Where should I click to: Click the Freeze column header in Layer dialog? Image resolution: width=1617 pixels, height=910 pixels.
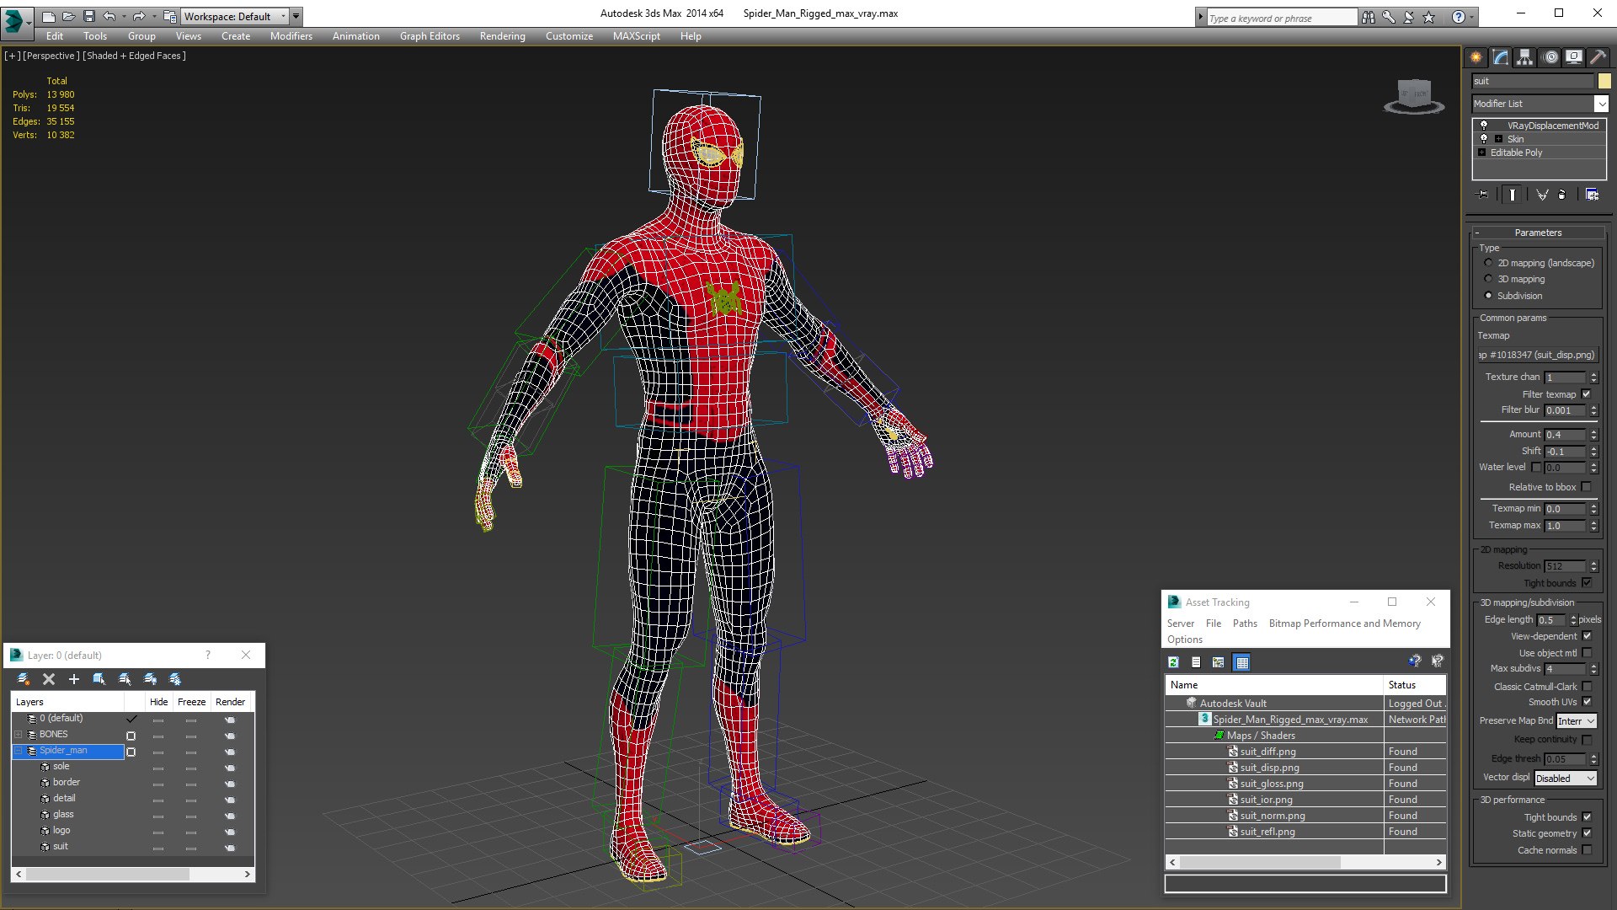191,702
